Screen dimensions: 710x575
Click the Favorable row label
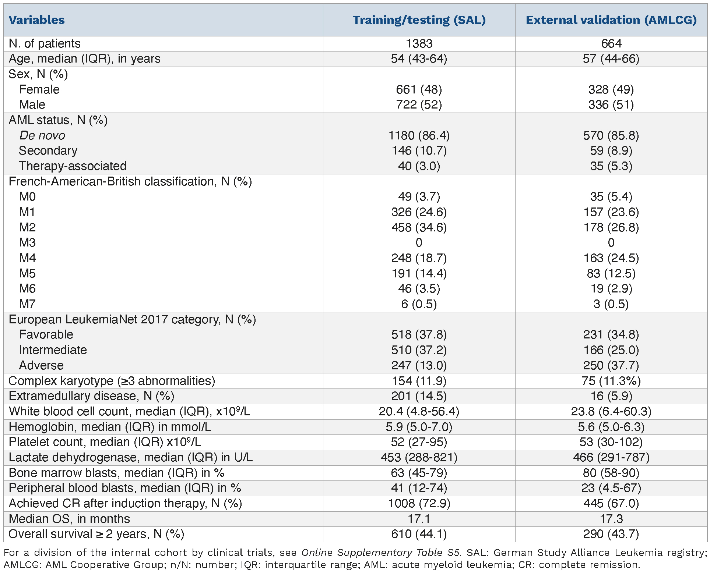coord(46,334)
